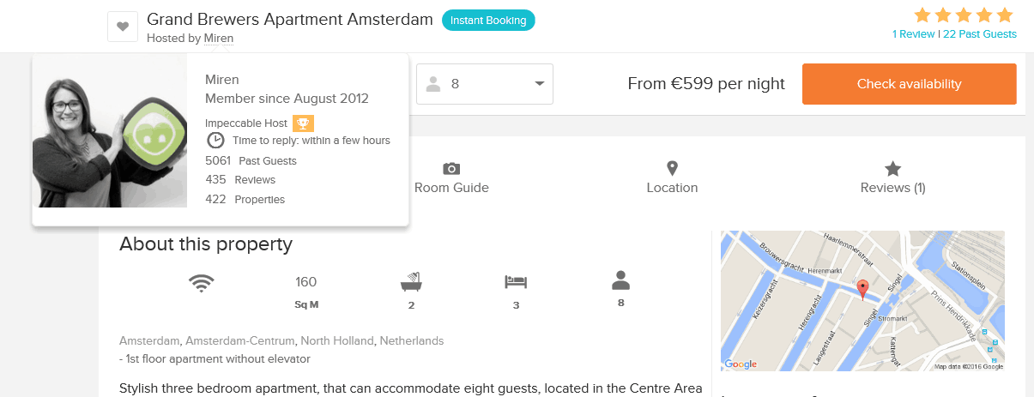Click host name Miren link
Image resolution: width=1034 pixels, height=397 pixels.
coord(219,38)
